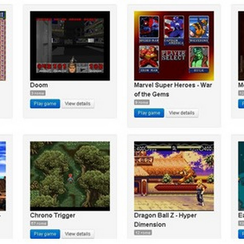Click the plays badge under Chrono Trigger
Viewport: 244px width, 244px height.
(x=39, y=223)
